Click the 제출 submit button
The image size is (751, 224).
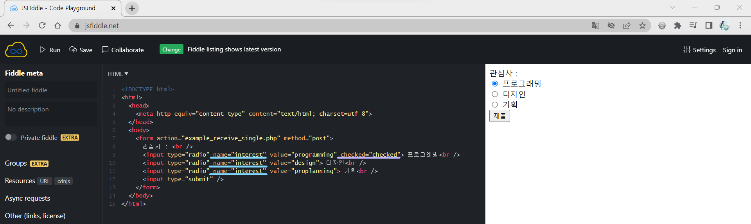(499, 116)
